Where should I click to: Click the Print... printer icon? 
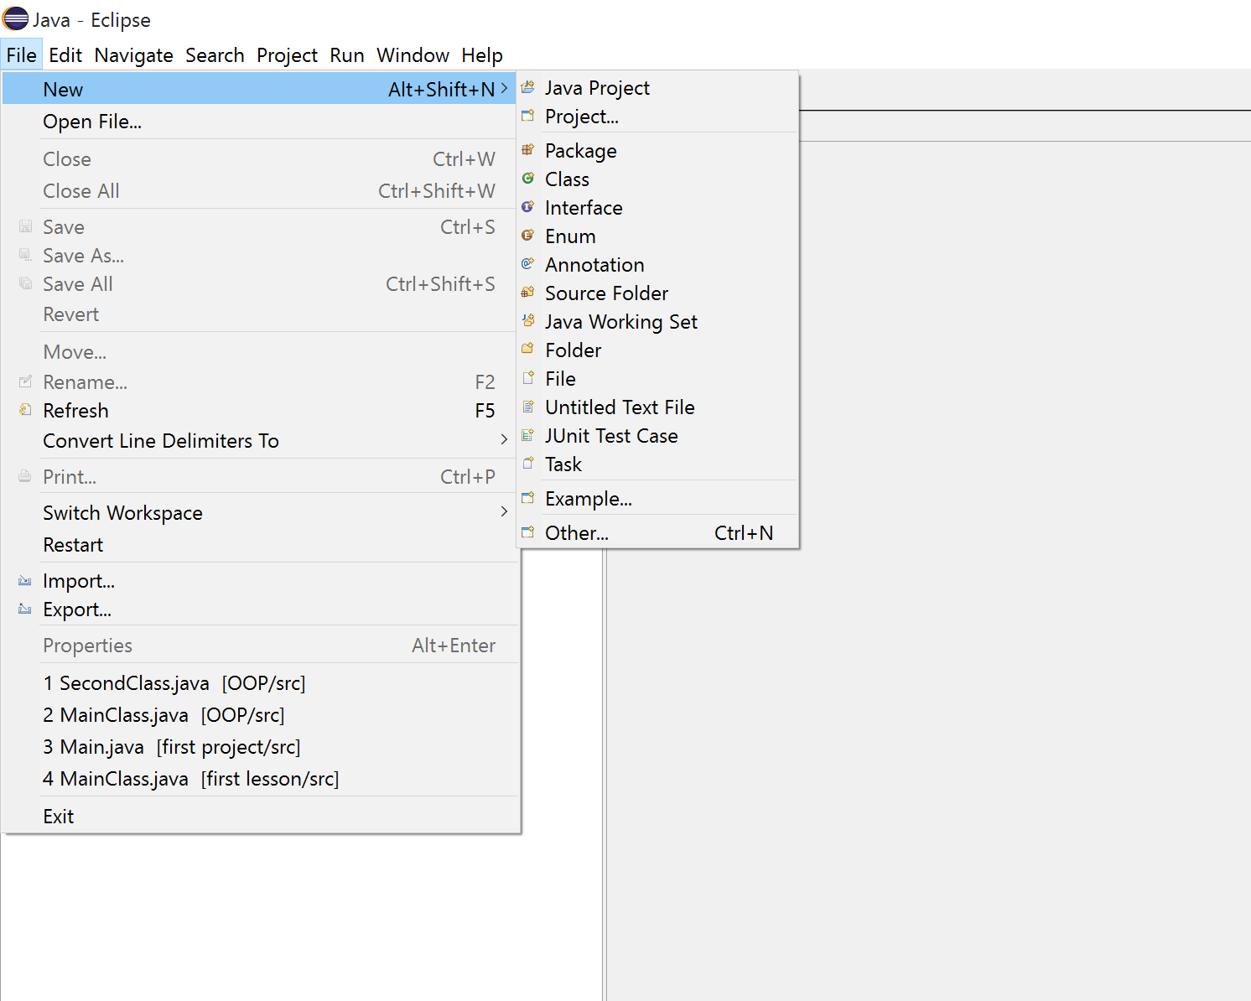click(x=25, y=476)
